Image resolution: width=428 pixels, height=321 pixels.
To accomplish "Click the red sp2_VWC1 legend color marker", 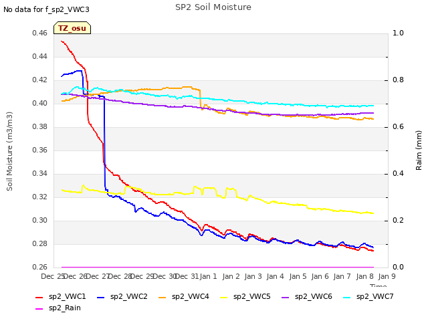I will [x=39, y=297].
